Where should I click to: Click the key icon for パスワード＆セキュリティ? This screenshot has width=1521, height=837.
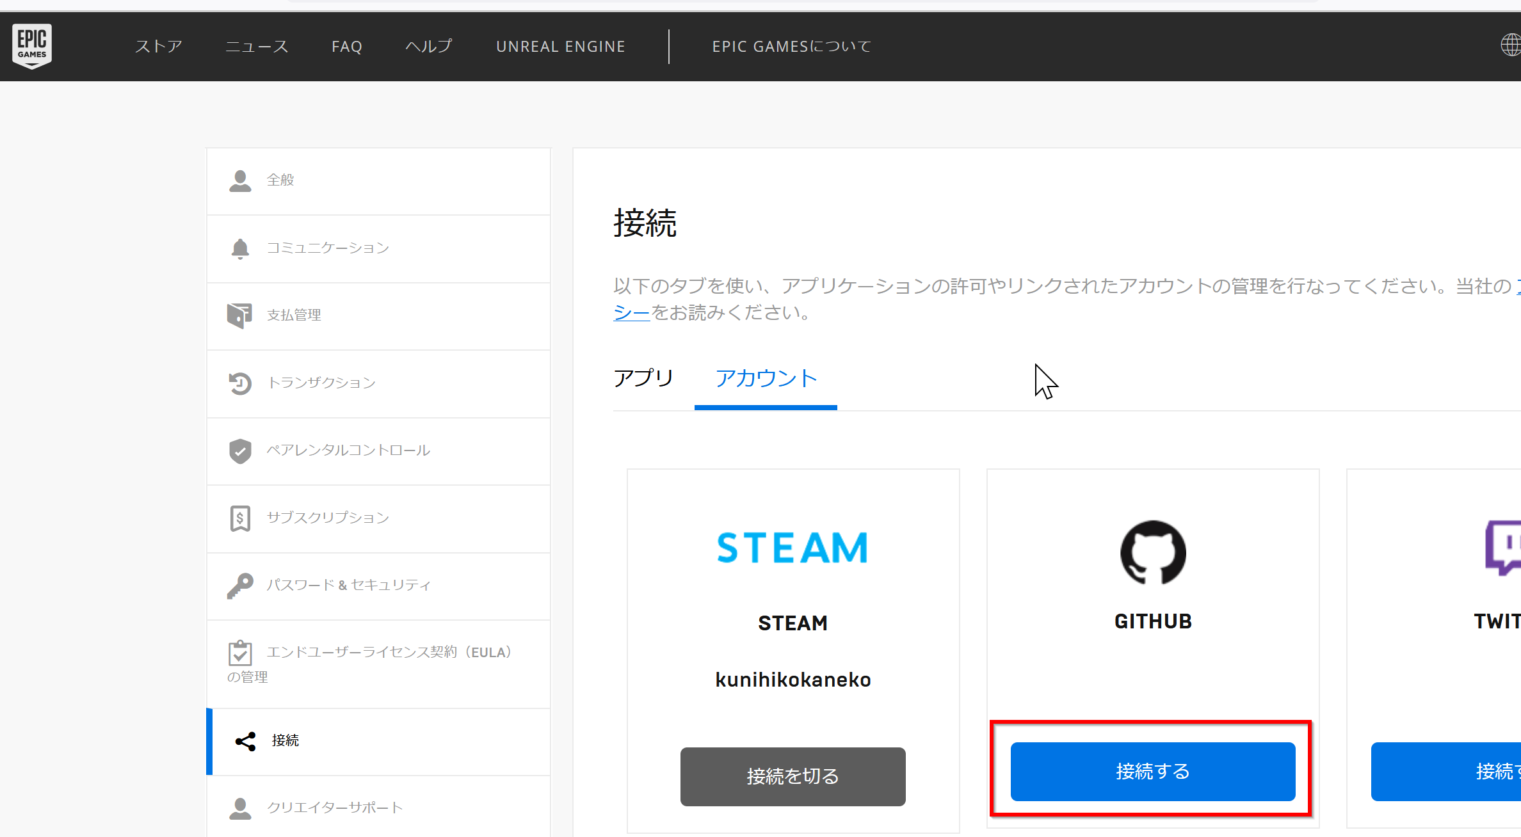(240, 586)
